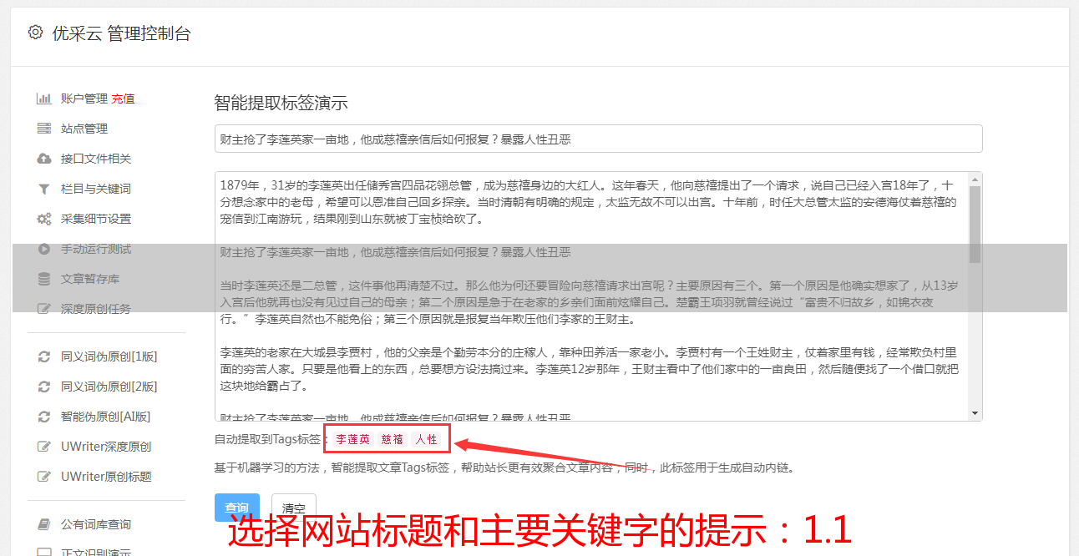Select the 站点管理 server icon
This screenshot has height=556, width=1079.
click(x=44, y=129)
